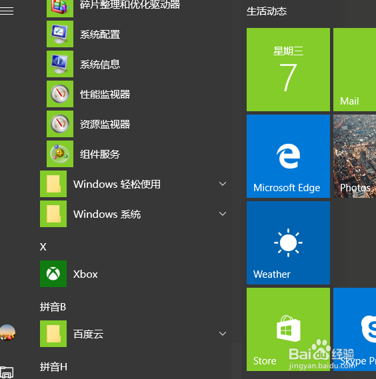Expand the 百度云 folder chevron

(223, 334)
